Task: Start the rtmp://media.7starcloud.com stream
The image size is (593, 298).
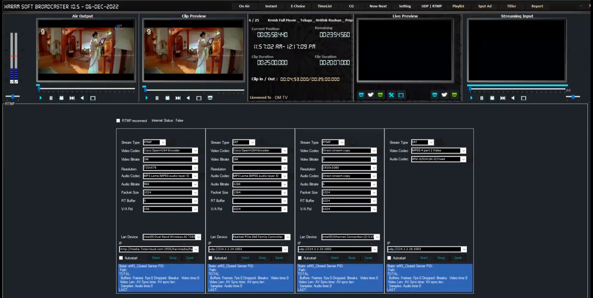Action: (156, 258)
